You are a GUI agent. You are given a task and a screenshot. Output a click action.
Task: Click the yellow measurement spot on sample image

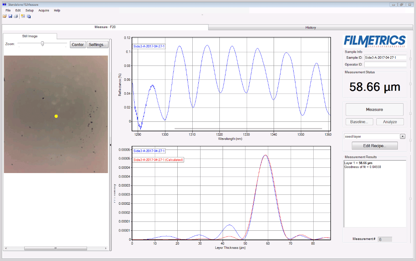pyautogui.click(x=56, y=116)
